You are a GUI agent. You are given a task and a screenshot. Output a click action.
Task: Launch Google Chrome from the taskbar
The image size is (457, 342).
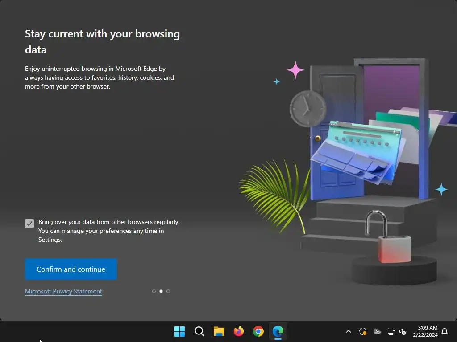(258, 331)
